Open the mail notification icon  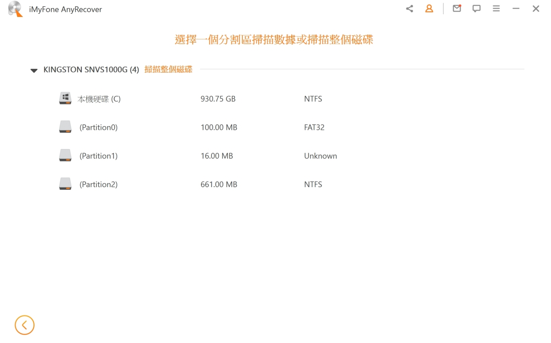(457, 9)
